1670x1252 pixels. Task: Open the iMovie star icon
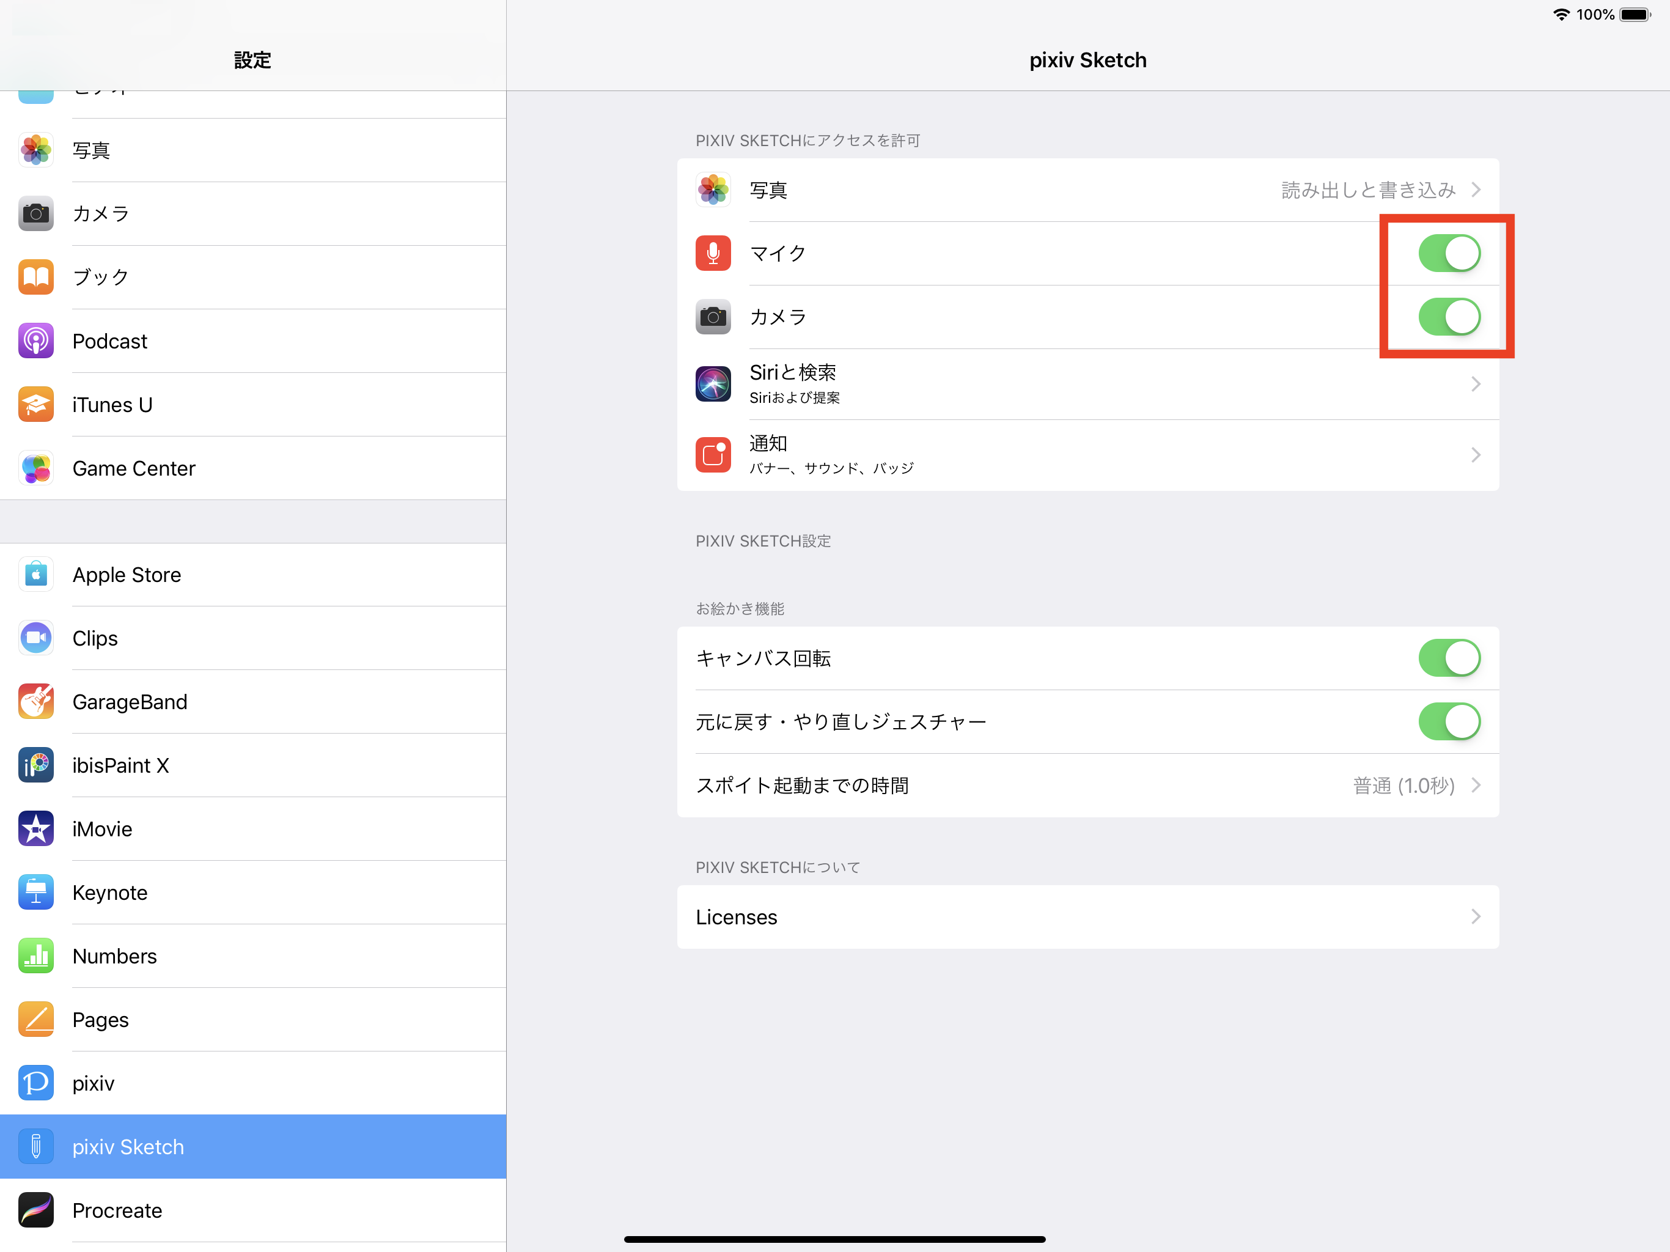point(35,828)
